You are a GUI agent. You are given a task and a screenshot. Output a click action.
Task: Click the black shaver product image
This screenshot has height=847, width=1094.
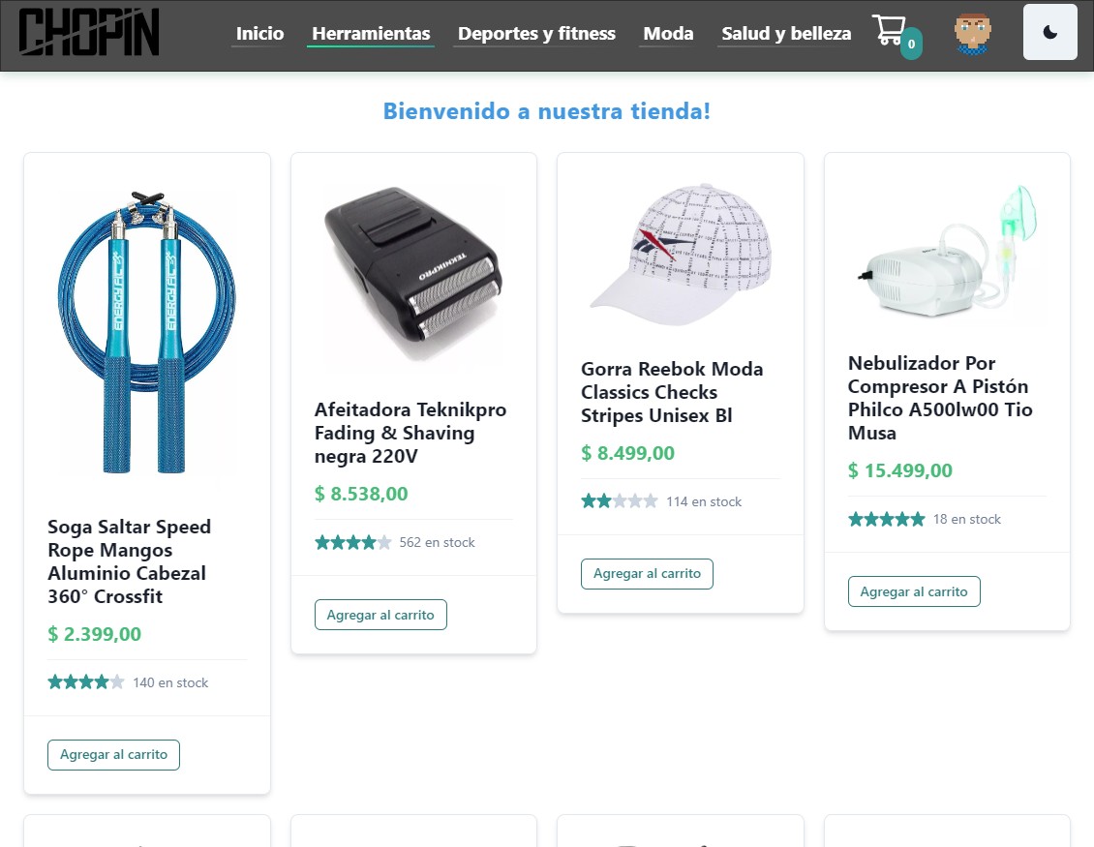coord(413,274)
